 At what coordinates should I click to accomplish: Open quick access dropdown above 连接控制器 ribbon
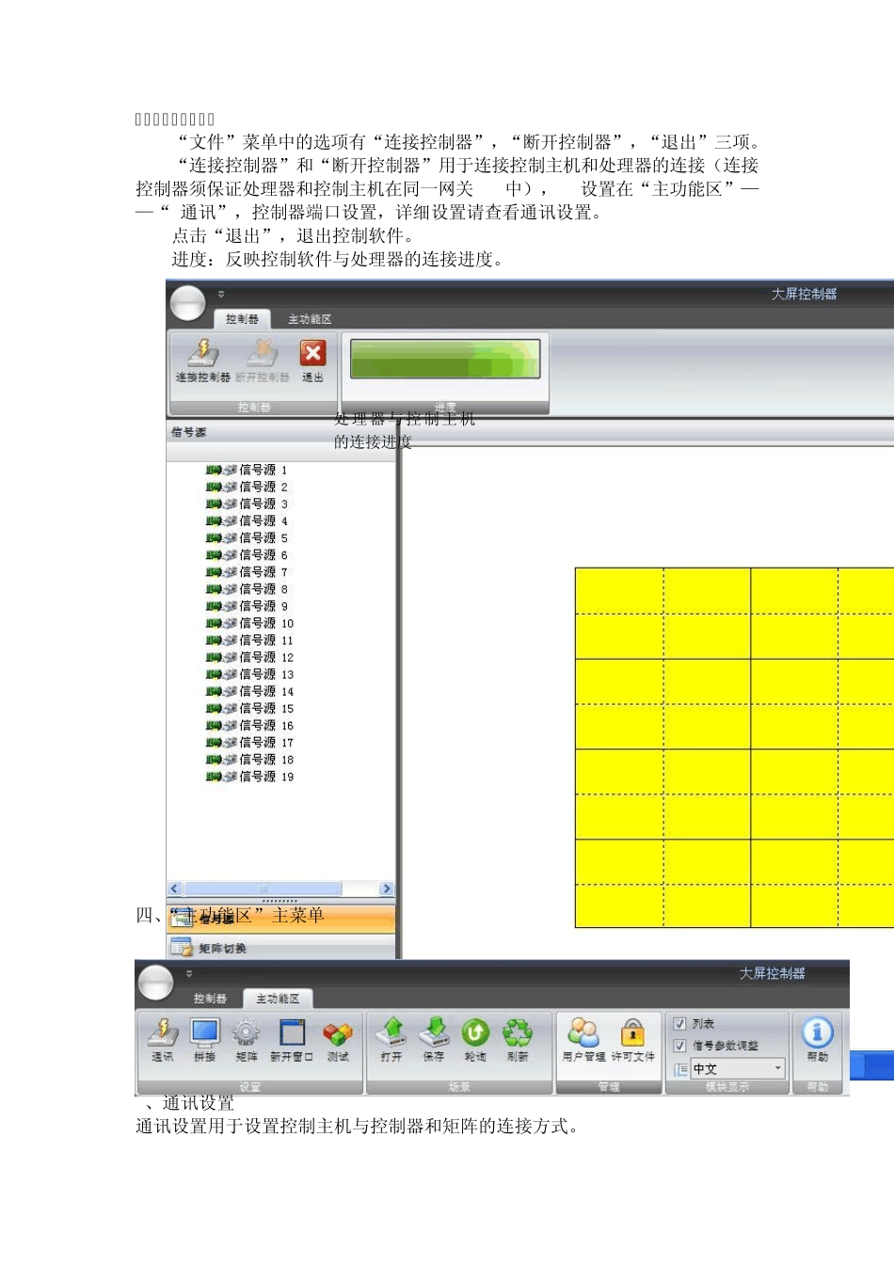pyautogui.click(x=221, y=295)
